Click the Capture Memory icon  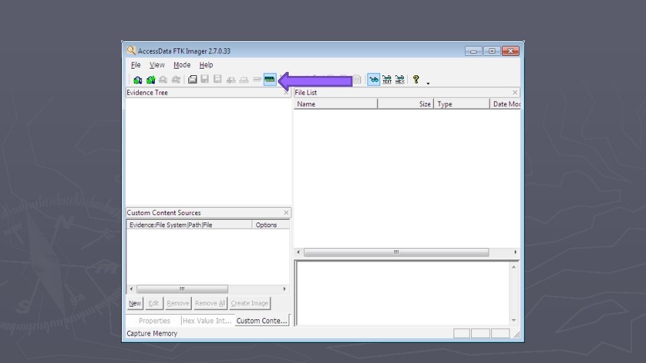pyautogui.click(x=269, y=79)
